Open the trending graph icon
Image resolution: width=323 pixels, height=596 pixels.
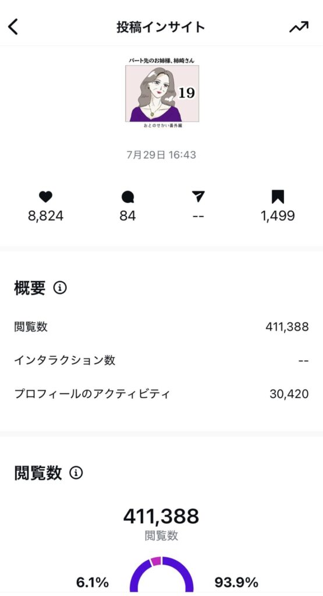[x=299, y=27]
